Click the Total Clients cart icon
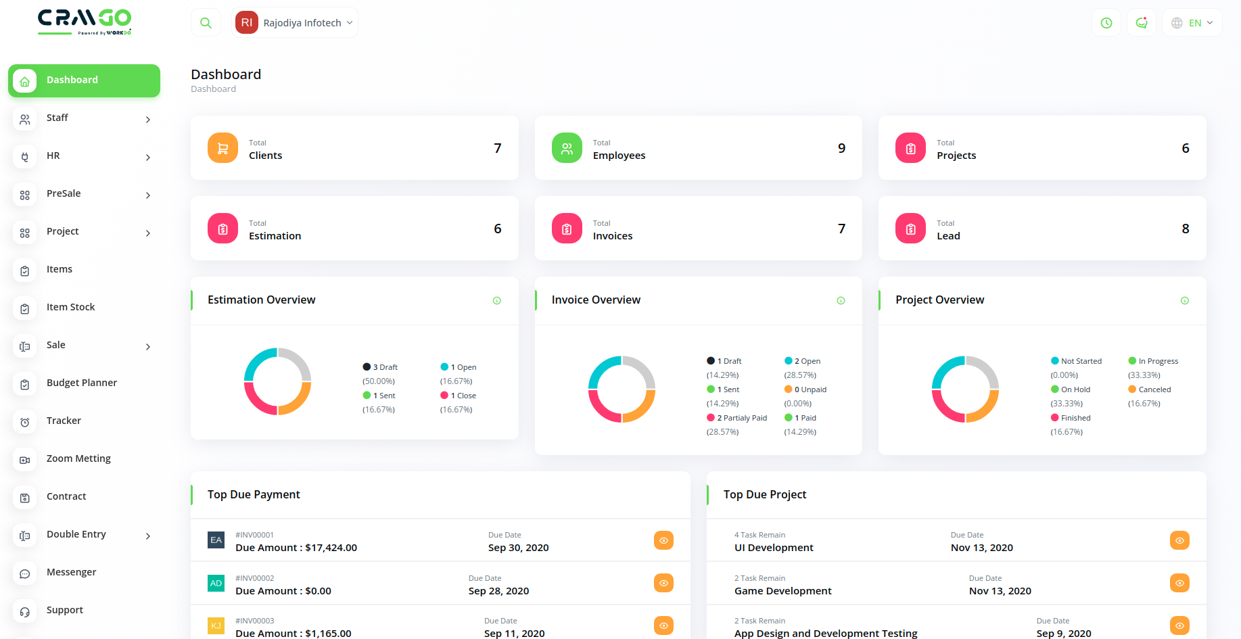1241x639 pixels. [223, 148]
